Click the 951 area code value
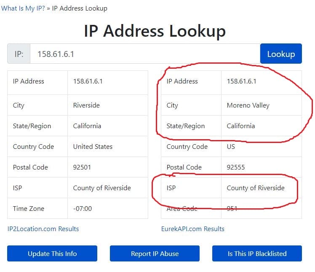The width and height of the screenshot is (315, 272). click(x=232, y=209)
